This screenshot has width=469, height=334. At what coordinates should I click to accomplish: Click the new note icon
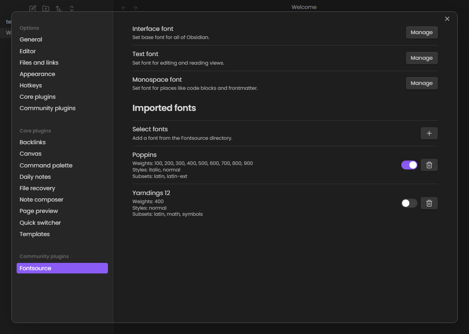pos(33,8)
